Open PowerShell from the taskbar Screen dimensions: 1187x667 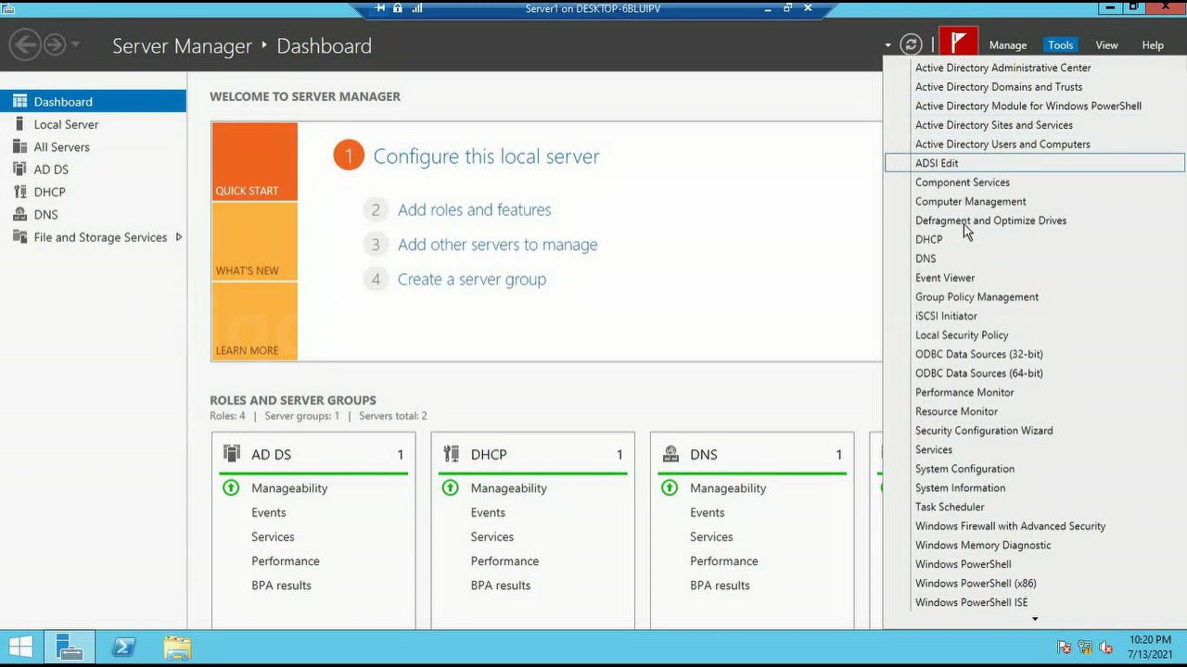coord(123,648)
